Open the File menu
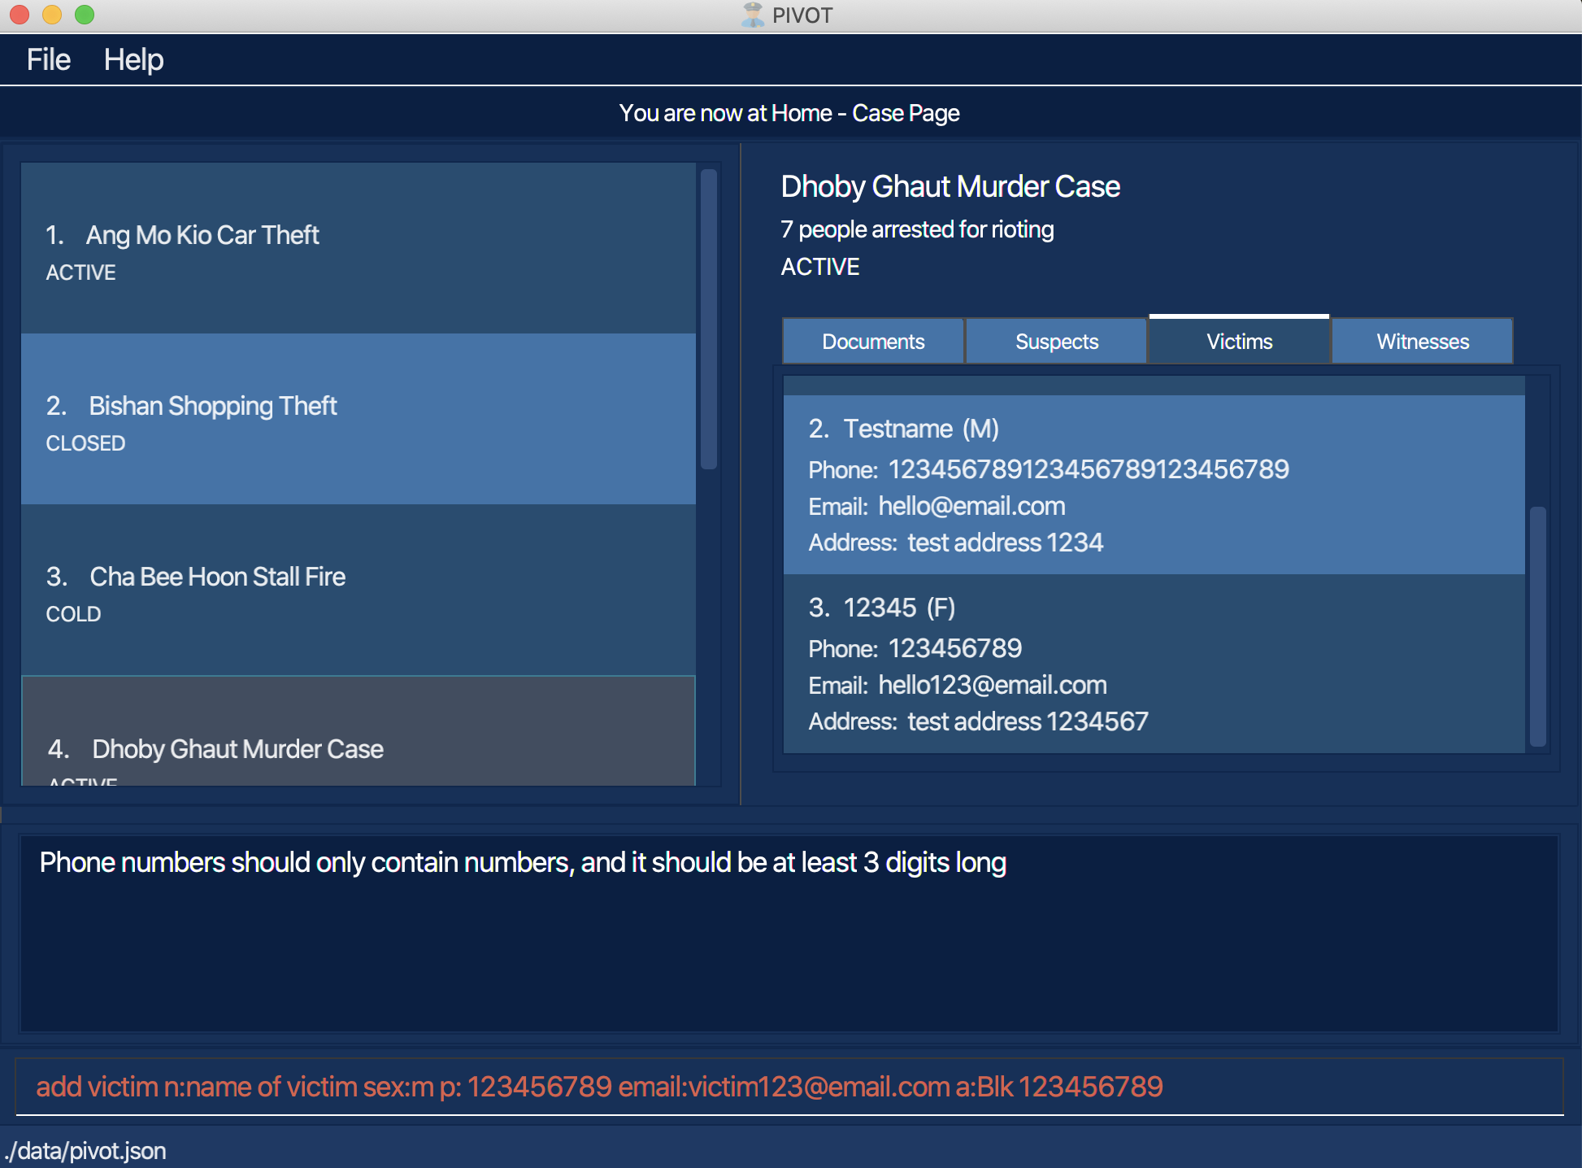 [x=48, y=59]
